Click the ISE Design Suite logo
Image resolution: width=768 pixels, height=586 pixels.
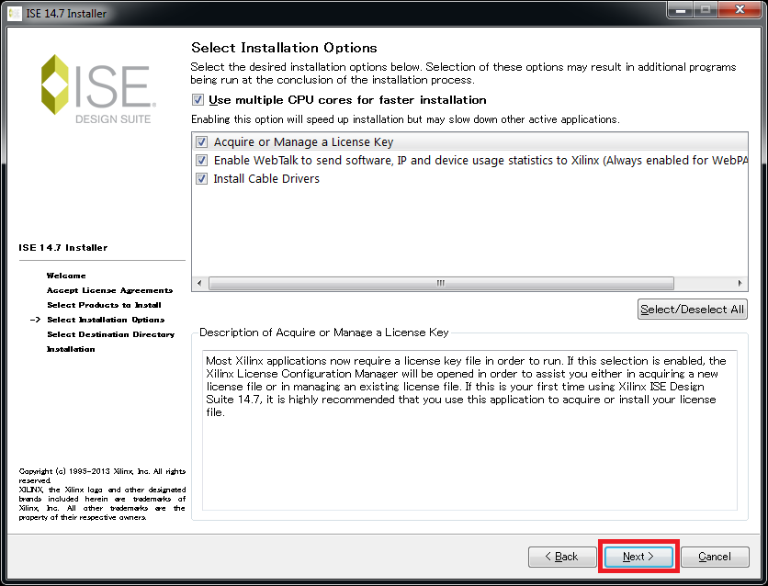tap(98, 88)
